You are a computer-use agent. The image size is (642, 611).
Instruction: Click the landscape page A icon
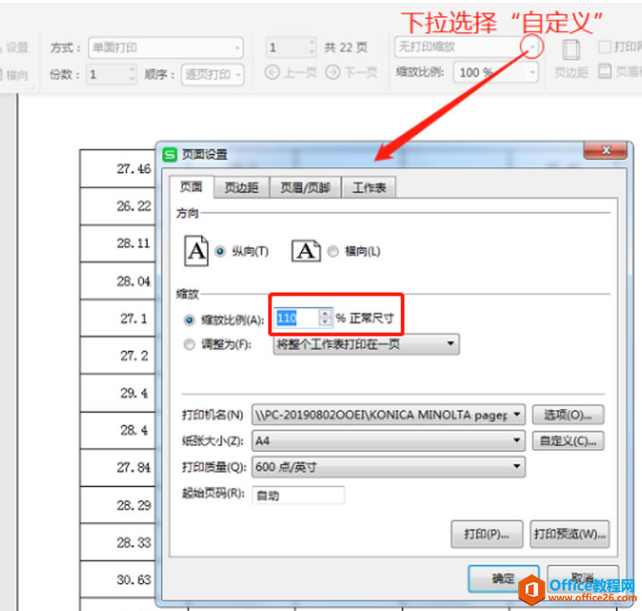coord(306,251)
